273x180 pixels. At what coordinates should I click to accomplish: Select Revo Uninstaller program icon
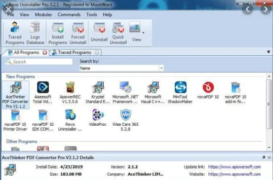pos(70,120)
